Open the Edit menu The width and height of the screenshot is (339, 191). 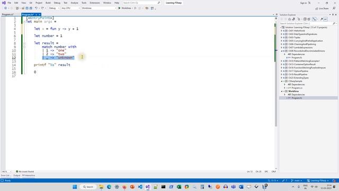tap(16, 3)
